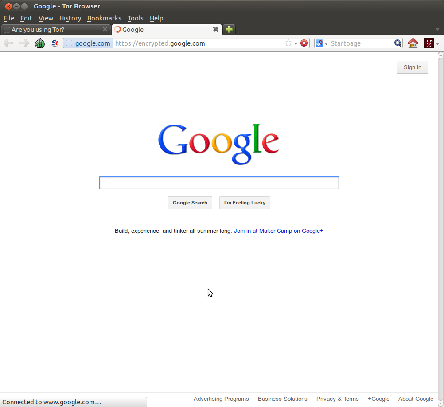The height and width of the screenshot is (407, 444).
Task: Click I'm Feeling Lucky button
Action: [245, 203]
